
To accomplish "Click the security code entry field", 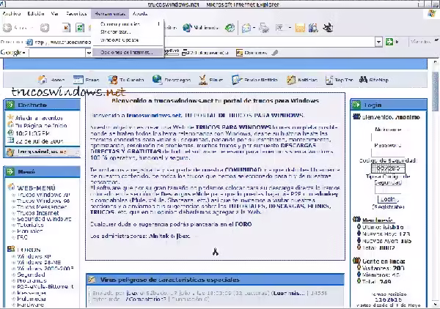I will [x=388, y=190].
